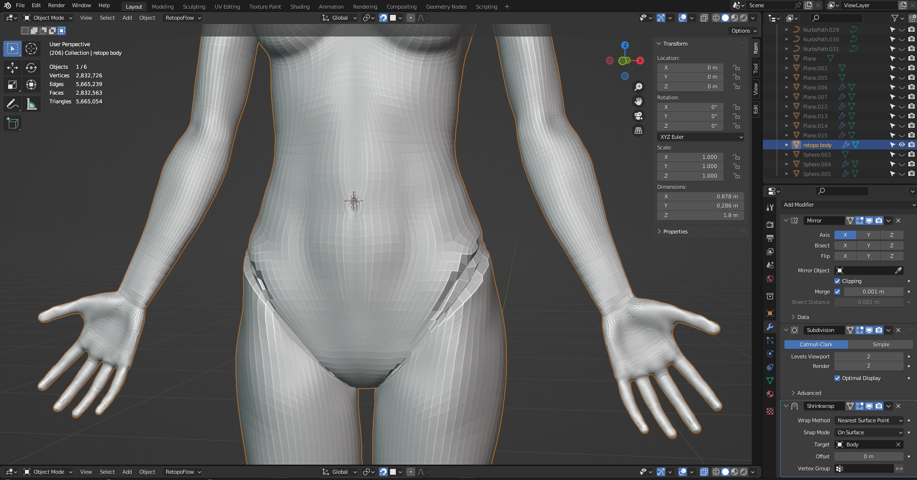Screen dimensions: 917x480
Task: Disable the Mirror Clipping checkbox
Action: coord(837,281)
